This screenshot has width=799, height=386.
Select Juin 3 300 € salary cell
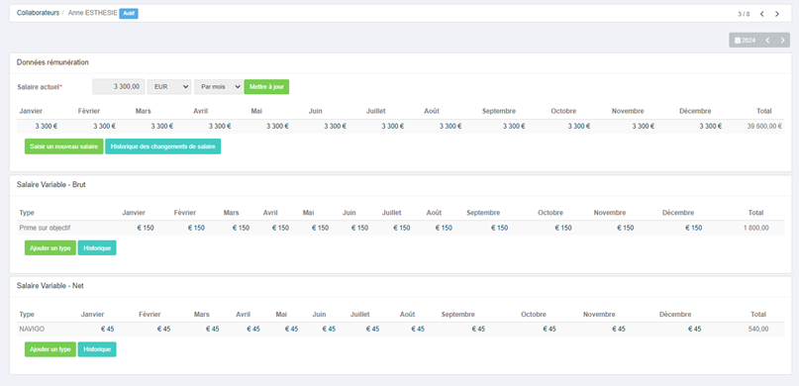click(x=336, y=127)
